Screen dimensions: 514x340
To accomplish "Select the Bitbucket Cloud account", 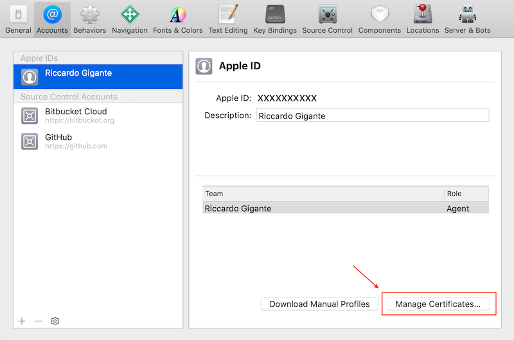I will 98,115.
